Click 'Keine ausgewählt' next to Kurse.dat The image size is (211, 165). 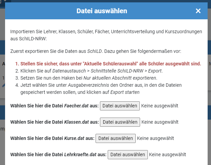[155, 138]
